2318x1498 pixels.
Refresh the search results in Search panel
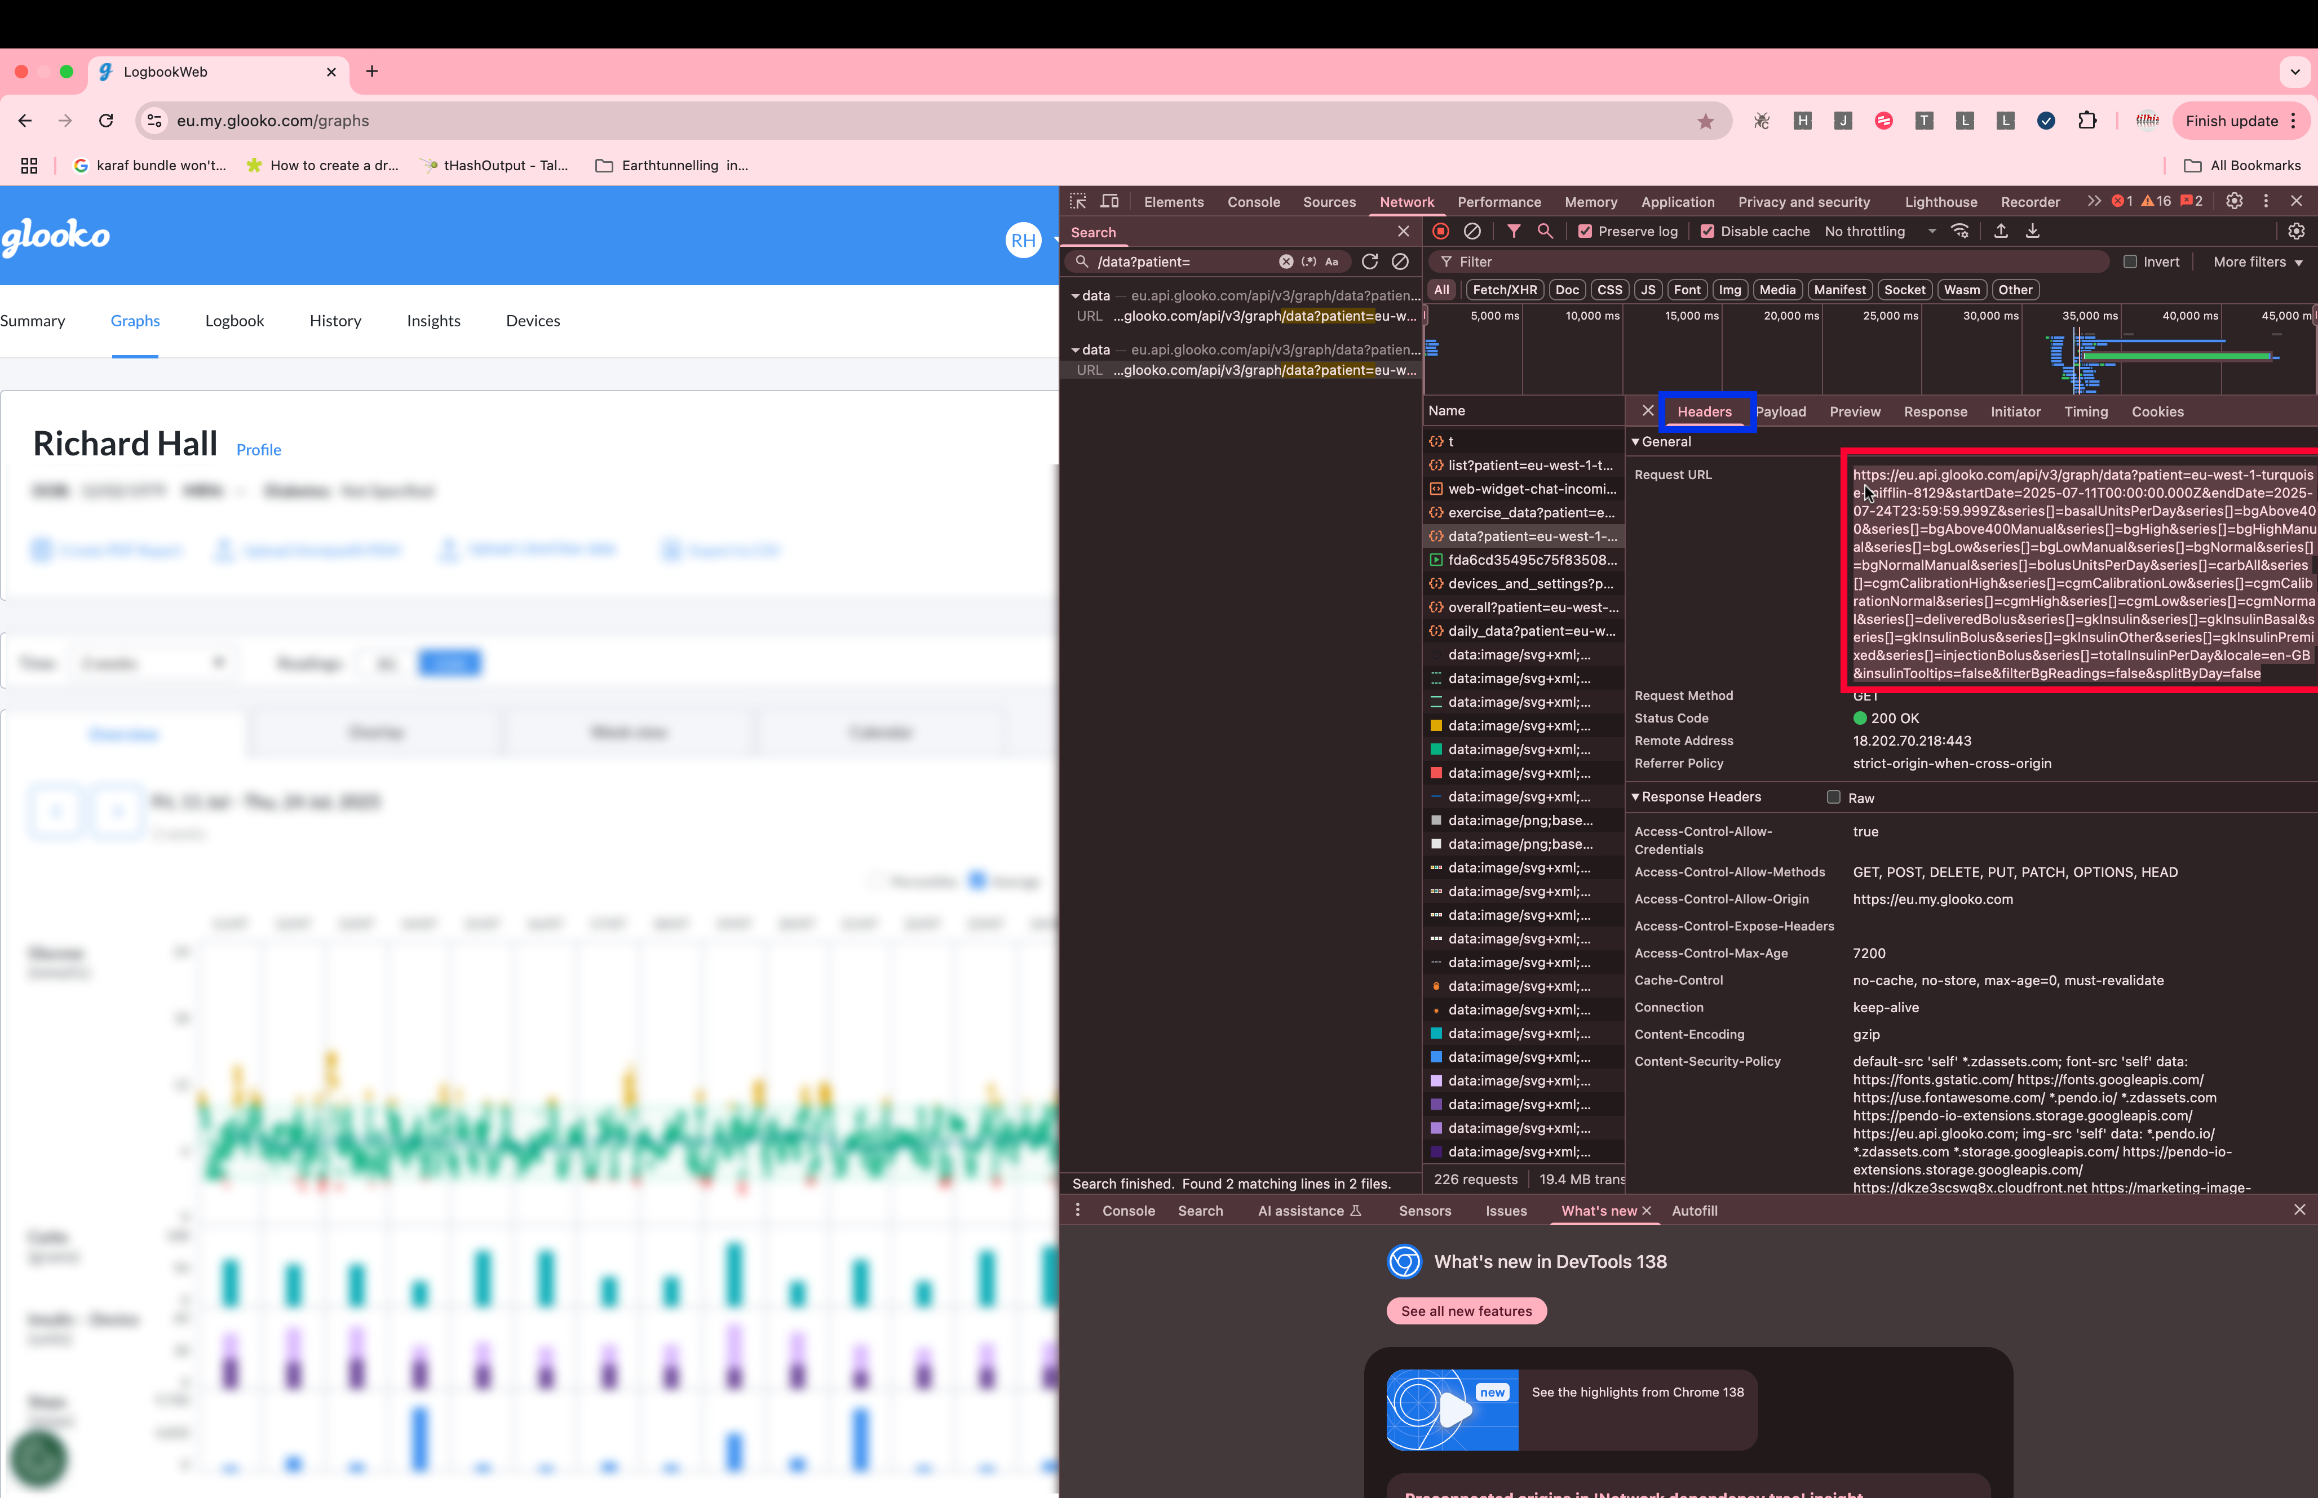click(x=1370, y=262)
